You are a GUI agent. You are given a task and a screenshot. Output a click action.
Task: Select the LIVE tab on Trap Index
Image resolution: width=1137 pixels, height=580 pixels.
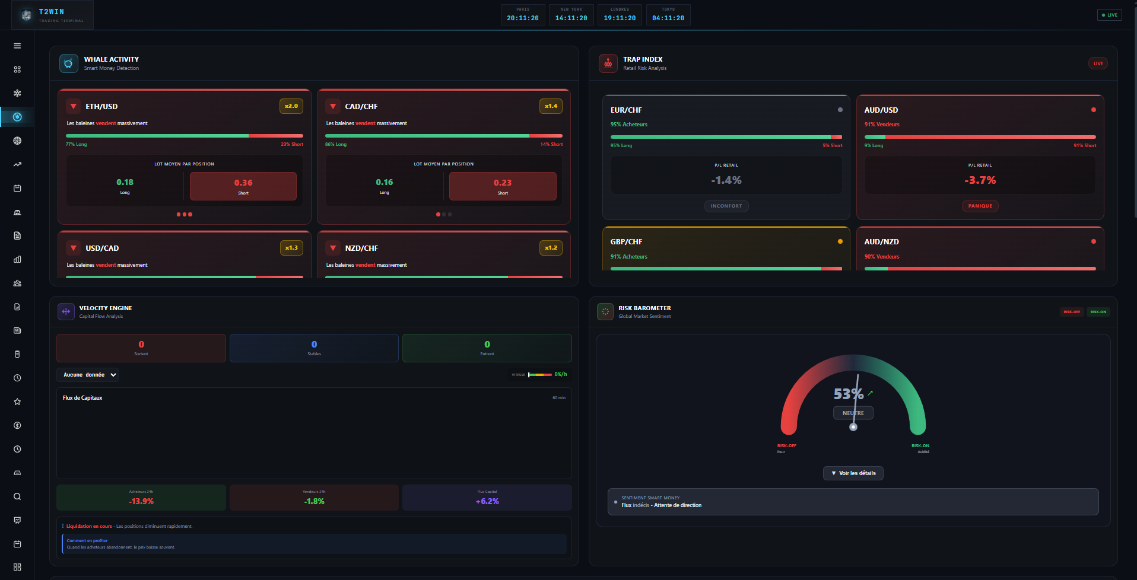pyautogui.click(x=1097, y=63)
